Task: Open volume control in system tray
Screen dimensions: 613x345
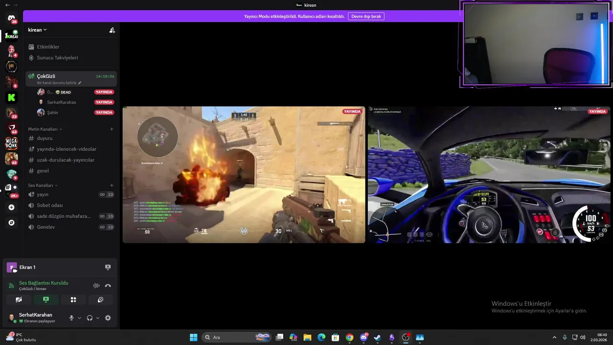Action: pyautogui.click(x=583, y=337)
